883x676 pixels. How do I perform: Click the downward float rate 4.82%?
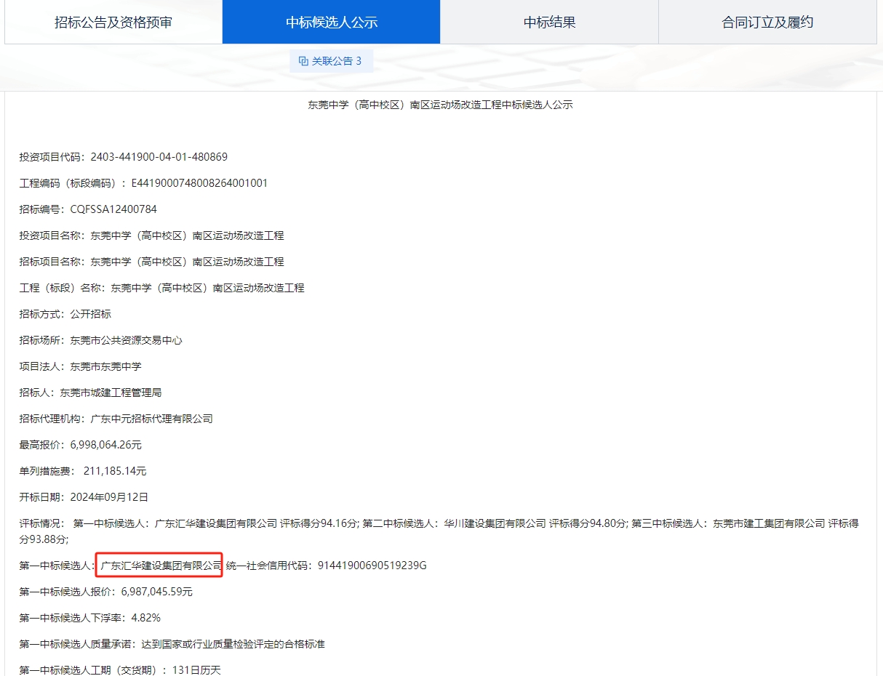[145, 618]
